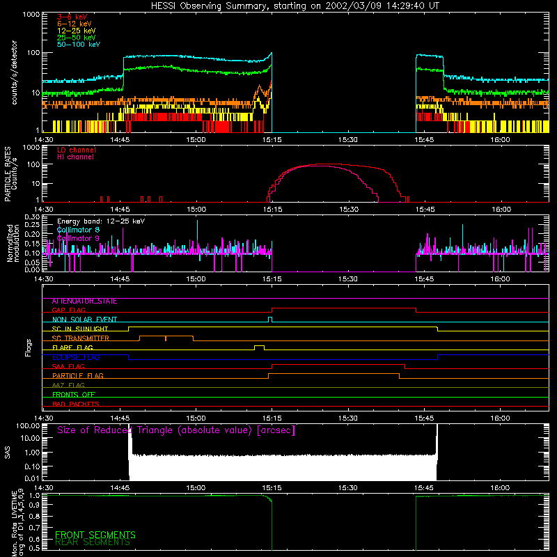557x557 pixels.
Task: Select the SC_IN_SUNLIGHT flag label
Action: tap(80, 329)
